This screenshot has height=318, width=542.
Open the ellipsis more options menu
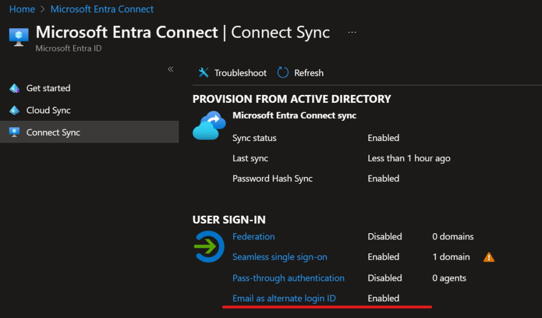coord(352,32)
